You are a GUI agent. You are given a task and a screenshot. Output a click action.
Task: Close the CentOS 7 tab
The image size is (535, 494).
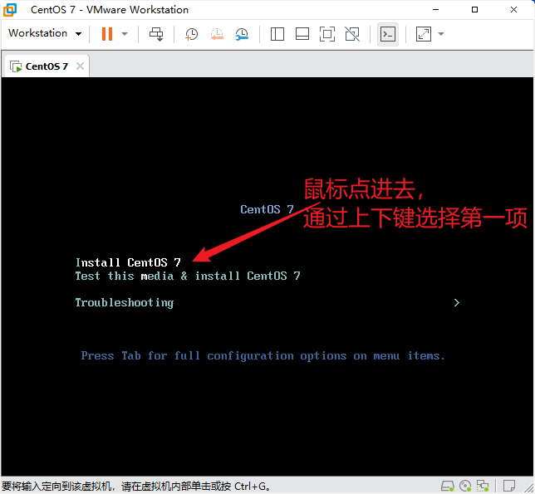coord(81,66)
